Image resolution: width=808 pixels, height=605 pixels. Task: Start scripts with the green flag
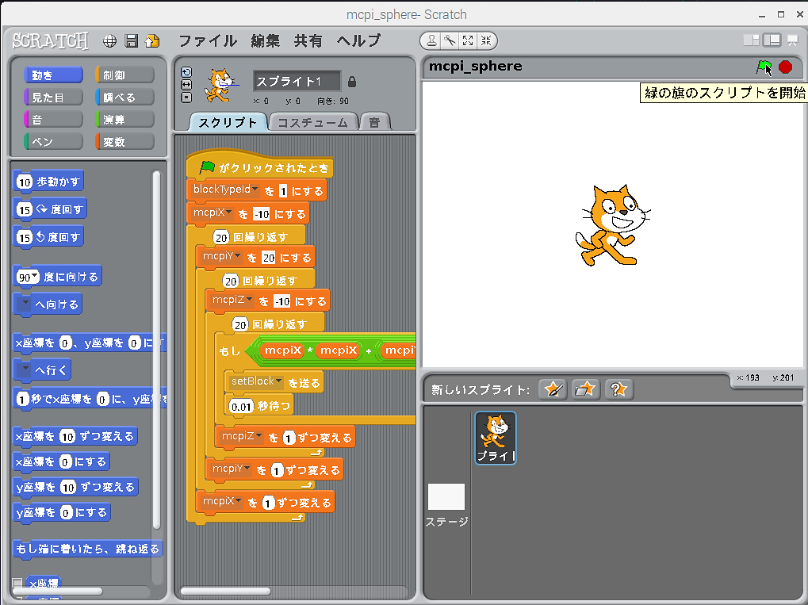(x=764, y=67)
